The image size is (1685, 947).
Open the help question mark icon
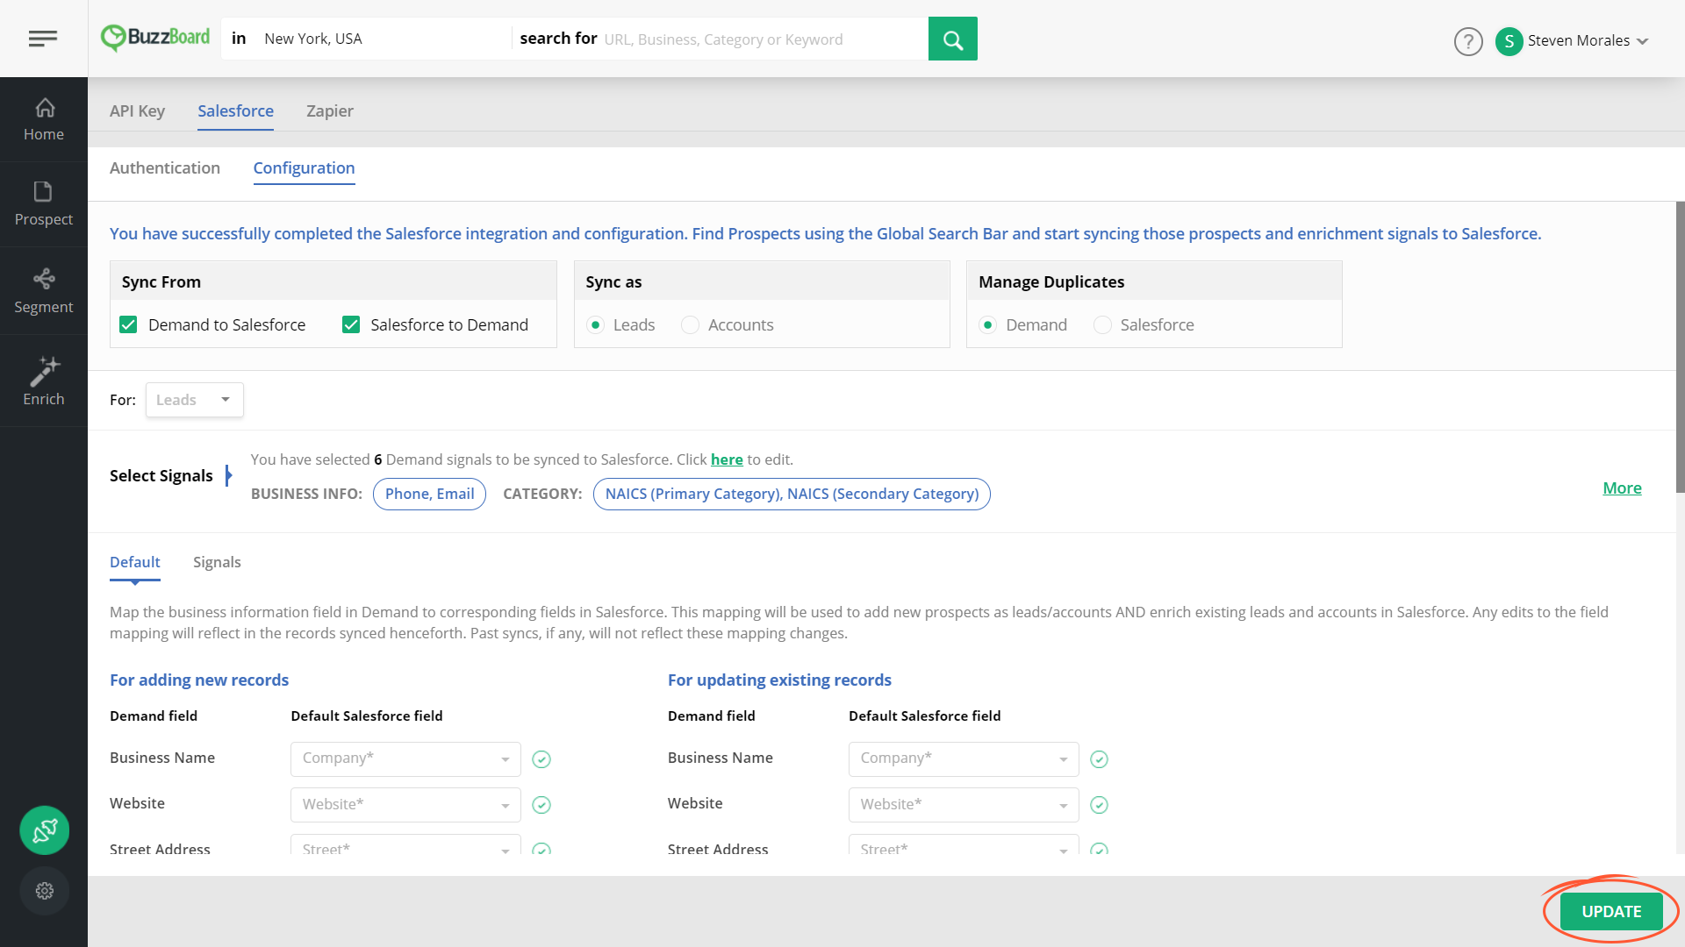(x=1468, y=41)
